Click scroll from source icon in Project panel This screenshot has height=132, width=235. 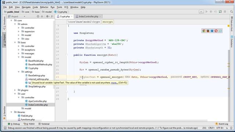[x=38, y=16]
